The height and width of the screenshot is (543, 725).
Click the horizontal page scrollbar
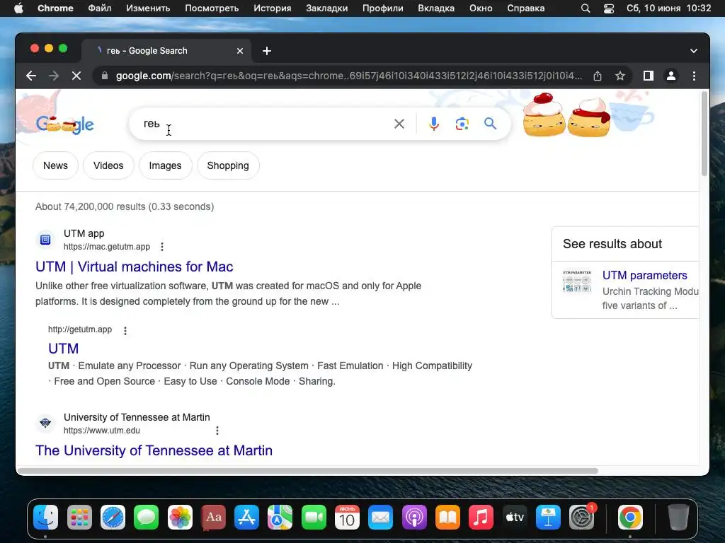[x=307, y=471]
